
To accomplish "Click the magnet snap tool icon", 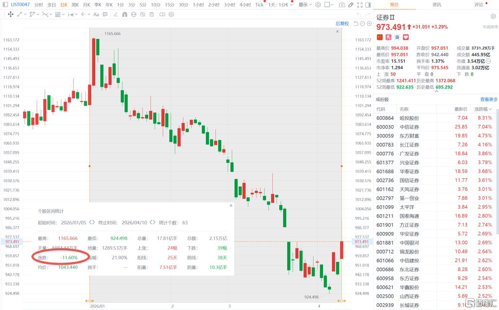I will [x=124, y=14].
